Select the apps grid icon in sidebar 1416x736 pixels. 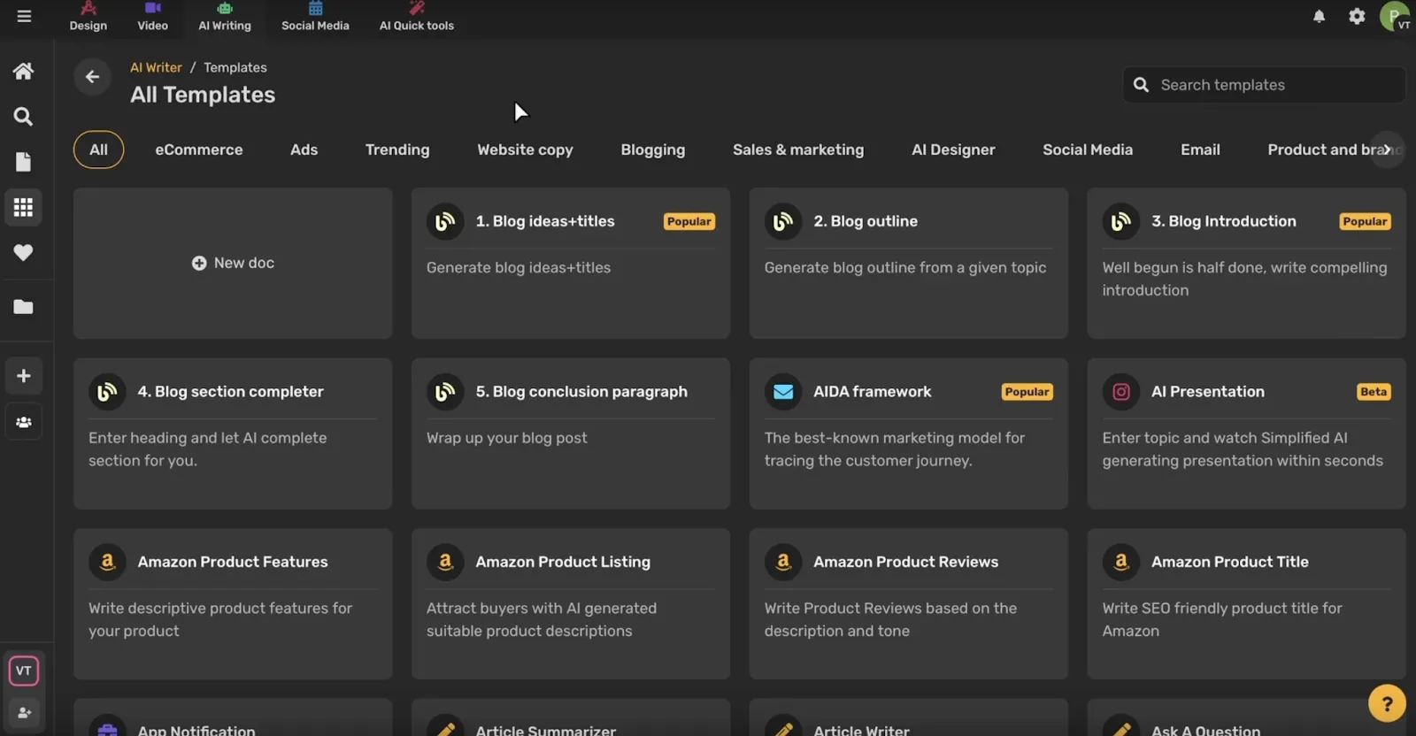coord(23,207)
